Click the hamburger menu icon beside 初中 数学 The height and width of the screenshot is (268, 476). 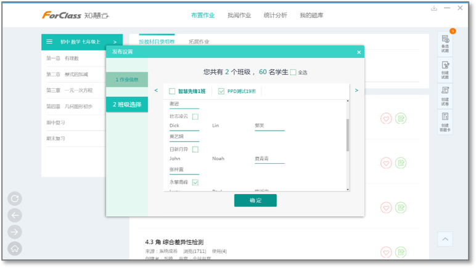click(49, 41)
